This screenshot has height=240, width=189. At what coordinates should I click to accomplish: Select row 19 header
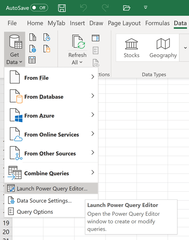pyautogui.click(x=6, y=223)
